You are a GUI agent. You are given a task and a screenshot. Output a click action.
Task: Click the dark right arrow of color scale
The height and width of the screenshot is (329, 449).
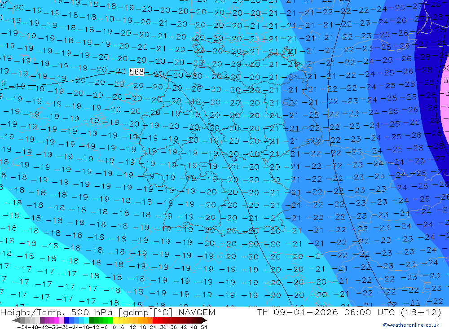coord(204,320)
